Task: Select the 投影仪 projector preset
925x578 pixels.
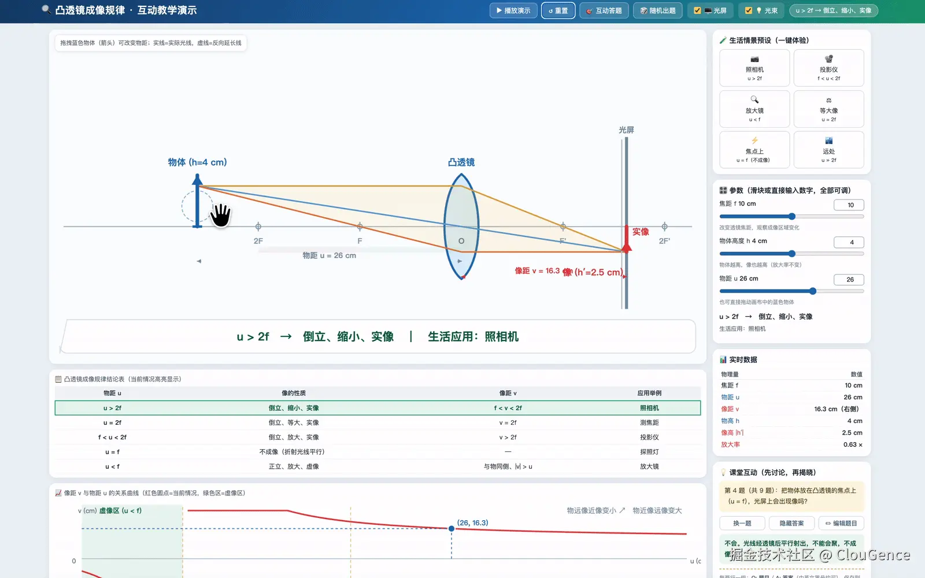Action: pyautogui.click(x=828, y=68)
